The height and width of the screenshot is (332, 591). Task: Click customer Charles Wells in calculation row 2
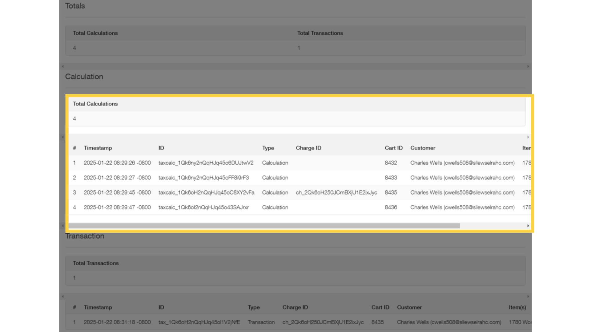point(462,178)
